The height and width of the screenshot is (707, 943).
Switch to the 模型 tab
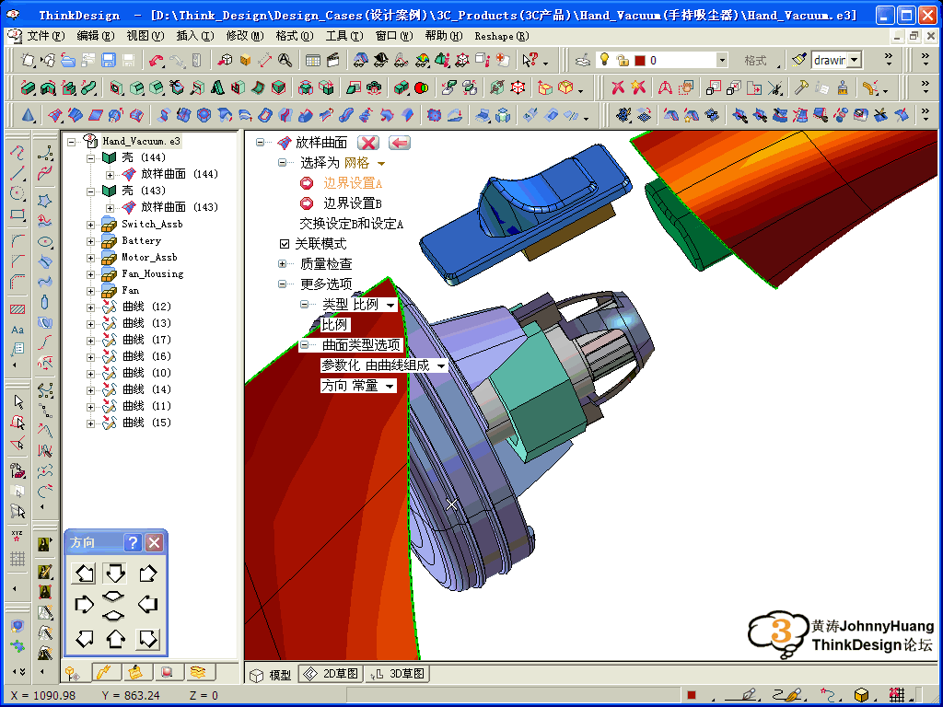point(271,675)
